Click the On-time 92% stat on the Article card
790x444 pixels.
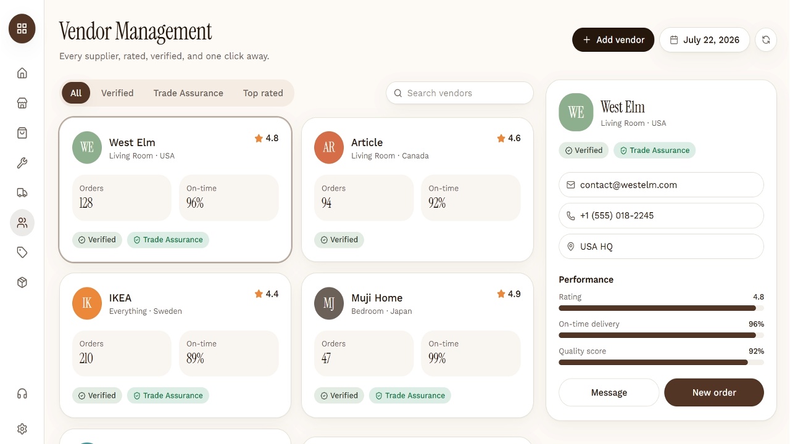470,198
